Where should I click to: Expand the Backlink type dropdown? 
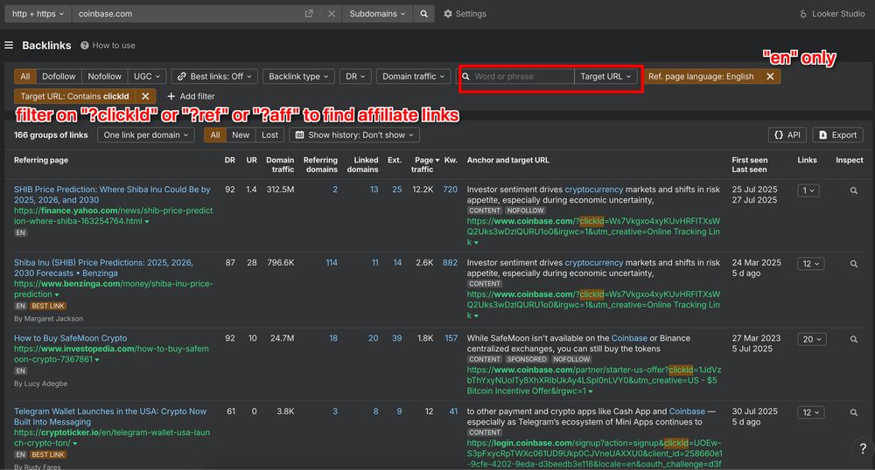tap(297, 77)
